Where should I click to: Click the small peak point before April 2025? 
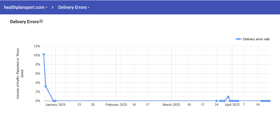[x=228, y=97]
